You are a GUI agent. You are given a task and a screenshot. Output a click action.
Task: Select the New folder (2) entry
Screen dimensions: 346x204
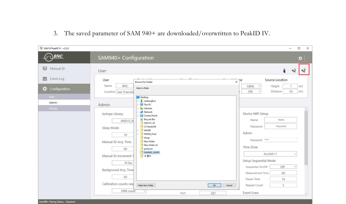coord(149,145)
